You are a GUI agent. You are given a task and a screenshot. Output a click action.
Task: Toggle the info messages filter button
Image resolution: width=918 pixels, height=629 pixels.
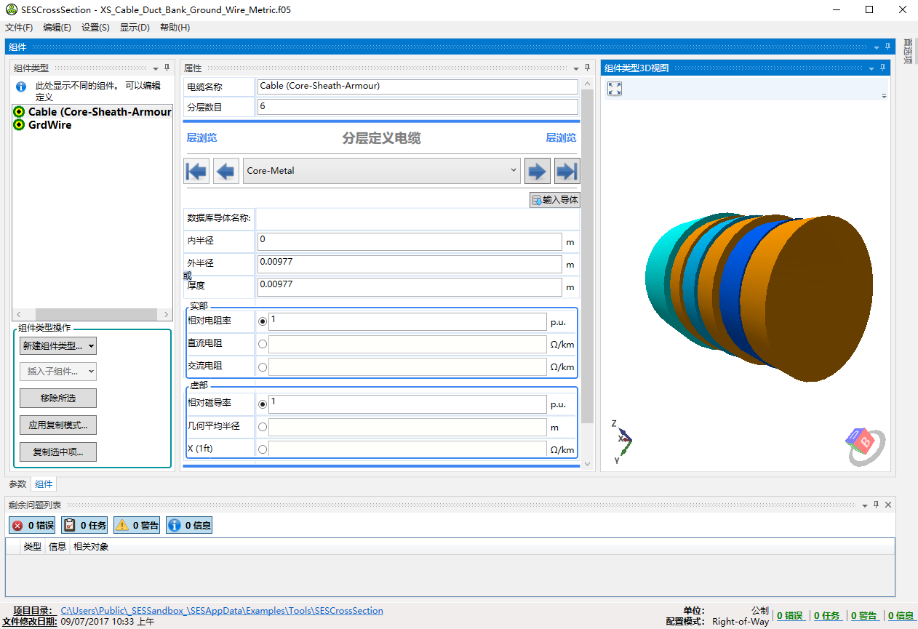[189, 525]
